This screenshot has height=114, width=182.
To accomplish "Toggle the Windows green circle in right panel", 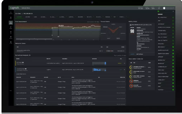I will 173,44.
